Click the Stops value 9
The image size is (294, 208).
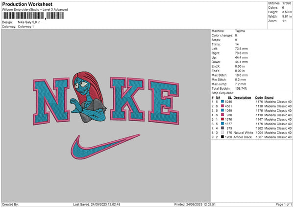(236, 40)
